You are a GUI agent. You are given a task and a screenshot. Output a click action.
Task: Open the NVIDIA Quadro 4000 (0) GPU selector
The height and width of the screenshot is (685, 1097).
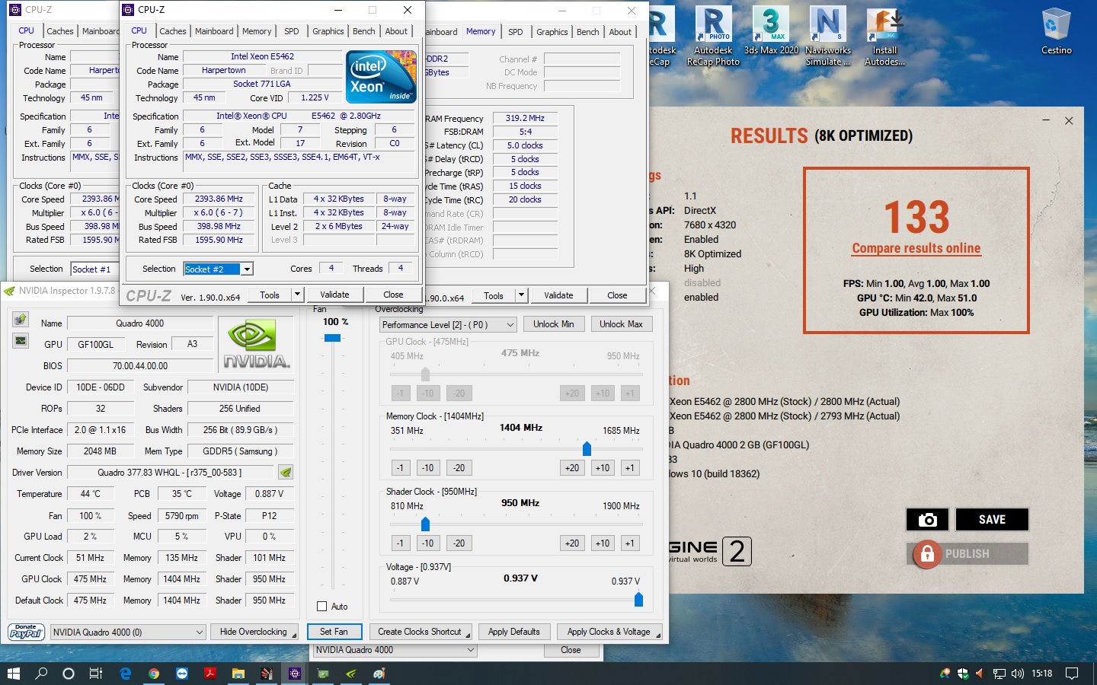point(128,632)
